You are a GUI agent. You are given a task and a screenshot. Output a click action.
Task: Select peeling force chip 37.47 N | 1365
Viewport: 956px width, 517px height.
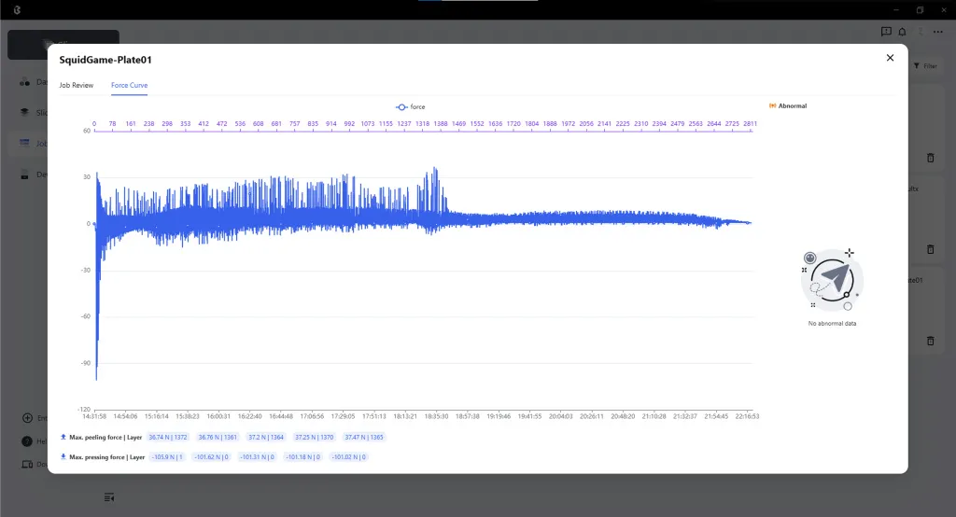362,437
